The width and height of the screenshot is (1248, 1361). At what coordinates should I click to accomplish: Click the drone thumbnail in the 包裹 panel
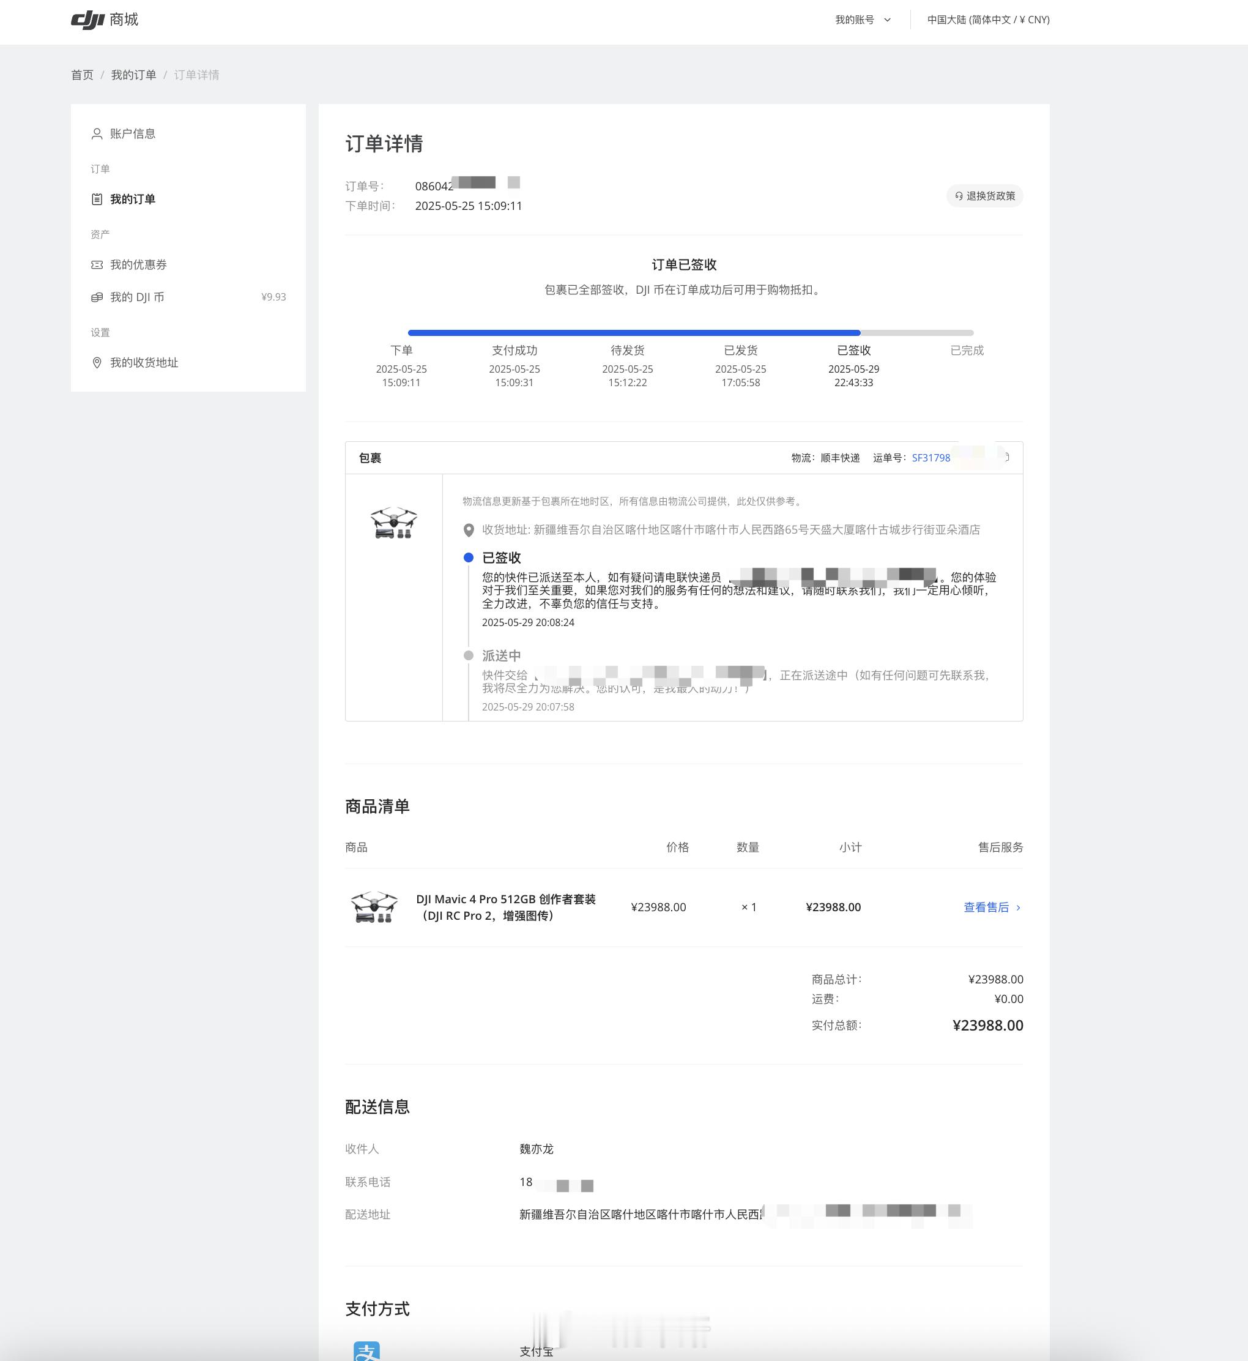pyautogui.click(x=394, y=523)
